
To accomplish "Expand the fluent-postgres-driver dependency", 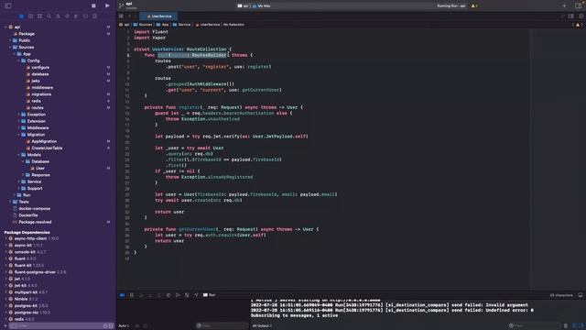I will point(5,272).
